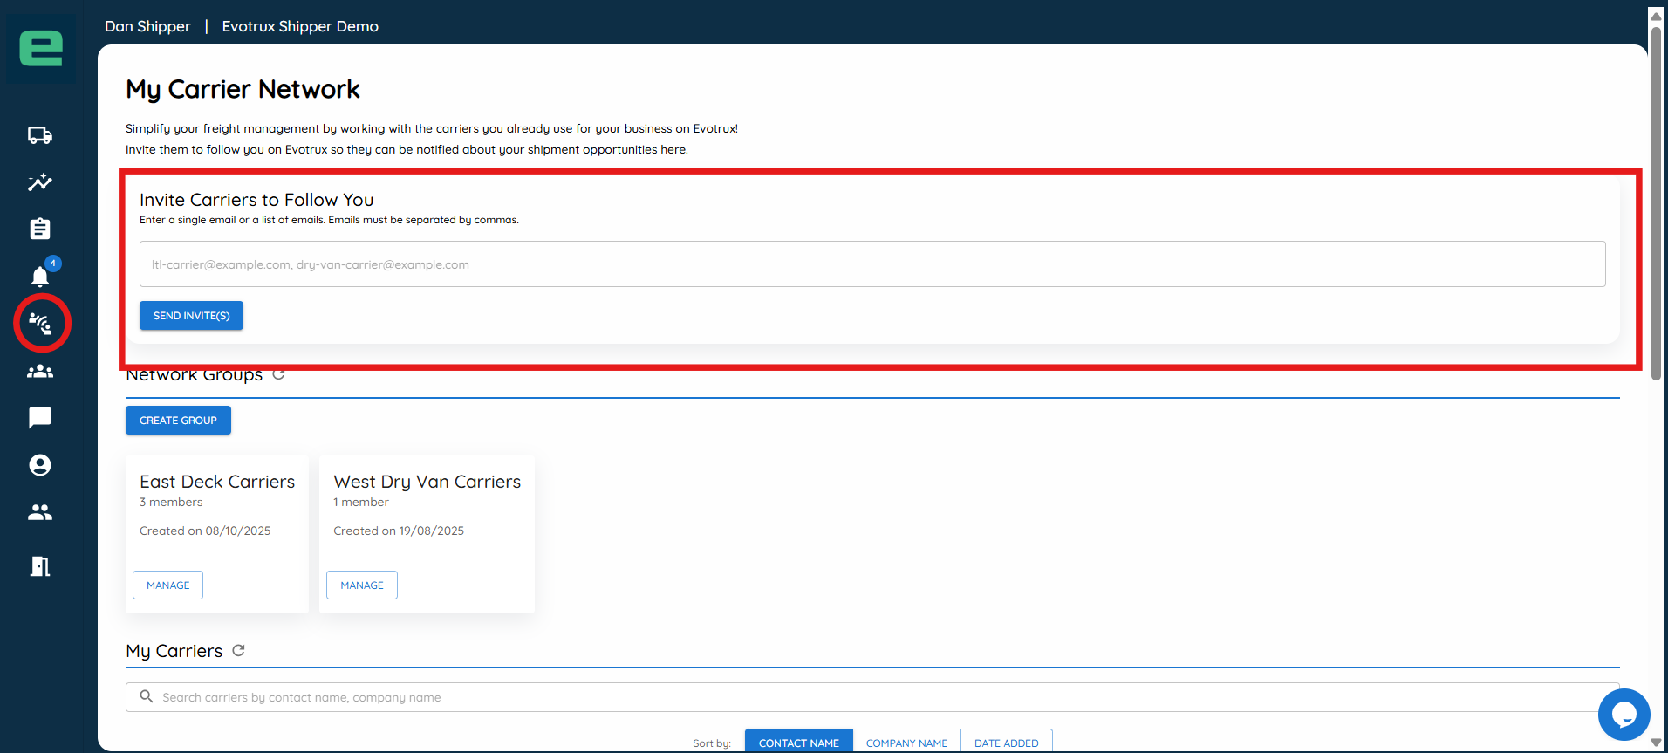Open the insights sparkle chart icon
This screenshot has width=1668, height=753.
(x=40, y=182)
